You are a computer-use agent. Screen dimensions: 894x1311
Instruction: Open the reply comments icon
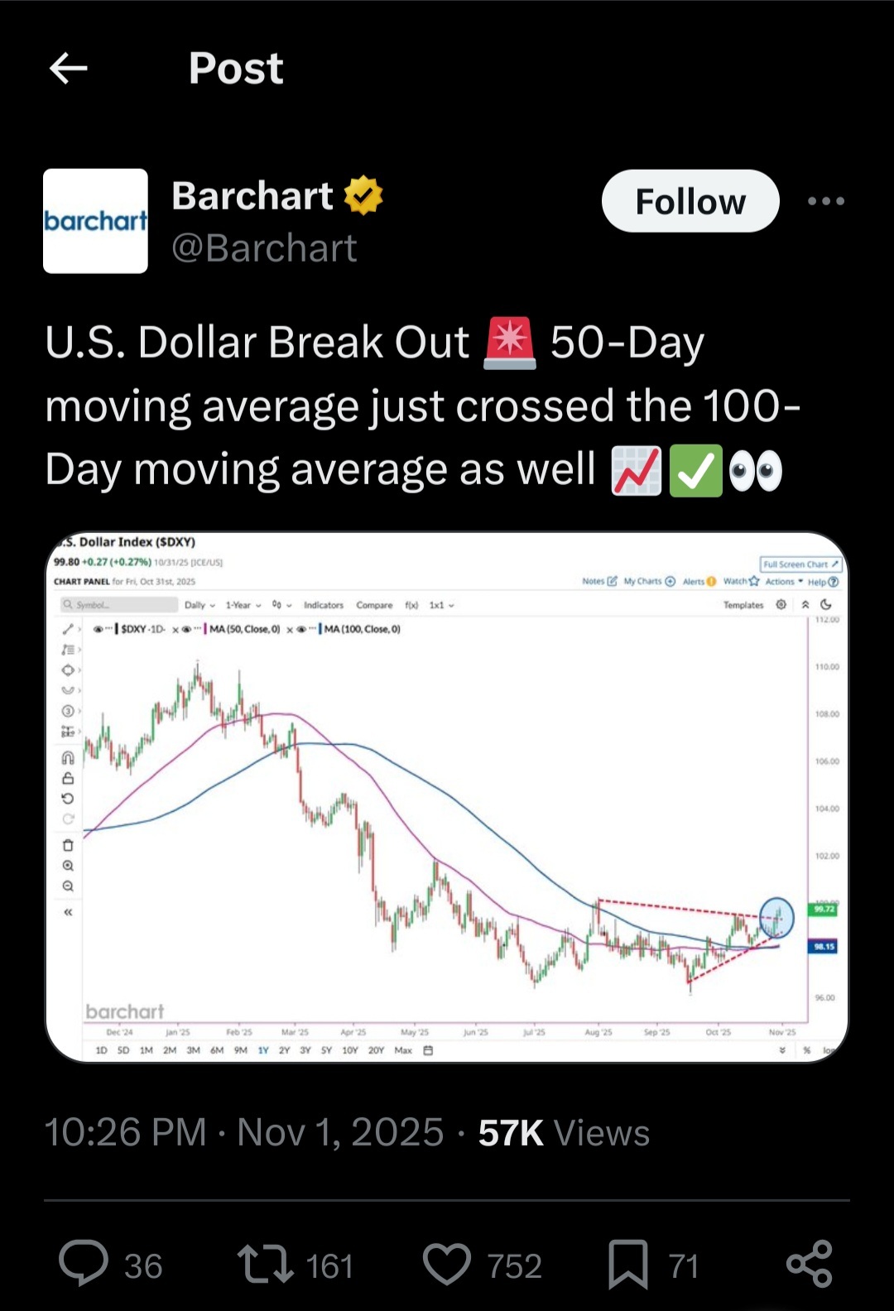point(84,1264)
